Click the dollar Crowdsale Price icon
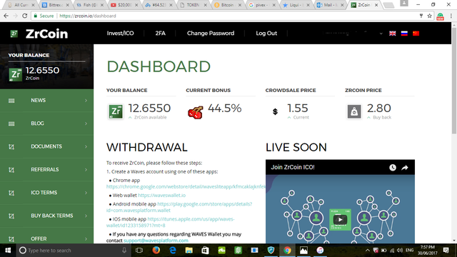457x257 pixels. coord(275,111)
